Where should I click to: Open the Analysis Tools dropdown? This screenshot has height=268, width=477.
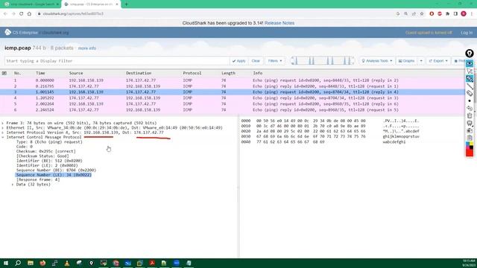(377, 61)
